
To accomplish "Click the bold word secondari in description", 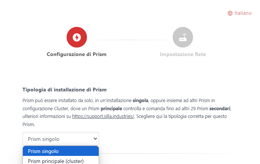I will [x=220, y=109].
